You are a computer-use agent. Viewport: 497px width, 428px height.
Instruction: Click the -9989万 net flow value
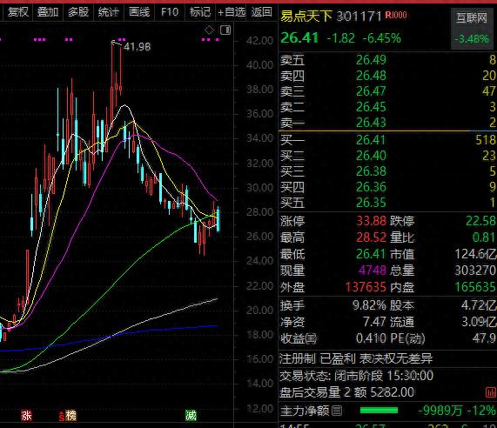[x=440, y=411]
